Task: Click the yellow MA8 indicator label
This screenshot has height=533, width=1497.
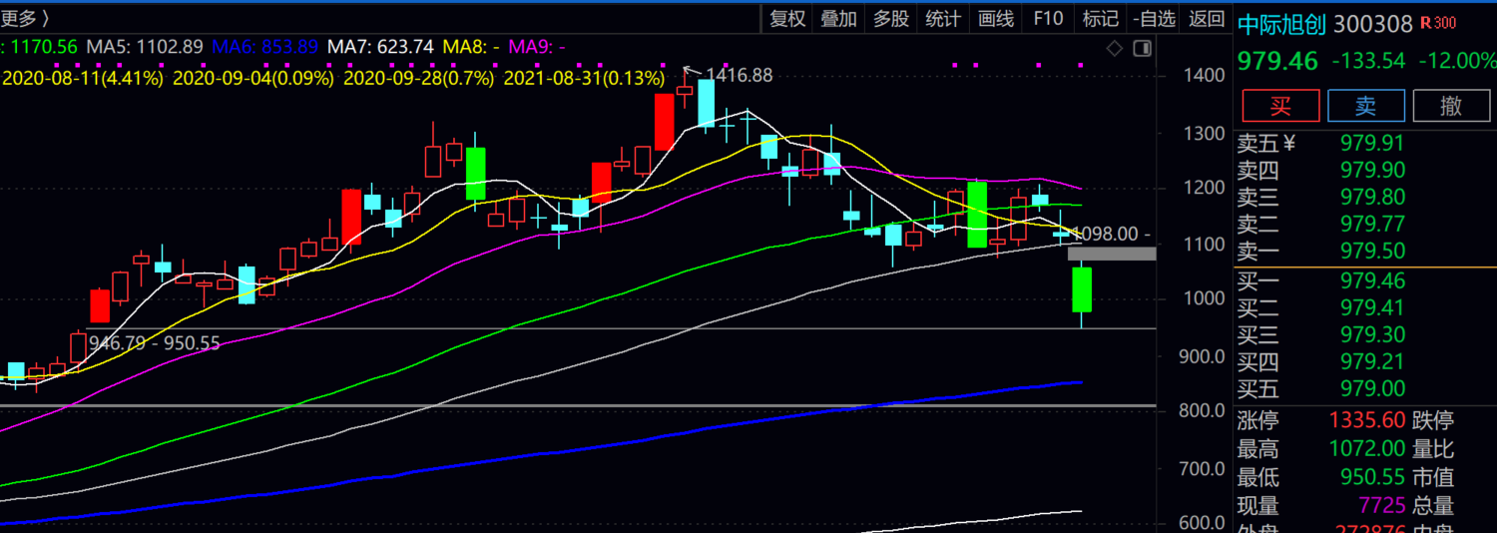Action: [x=471, y=46]
